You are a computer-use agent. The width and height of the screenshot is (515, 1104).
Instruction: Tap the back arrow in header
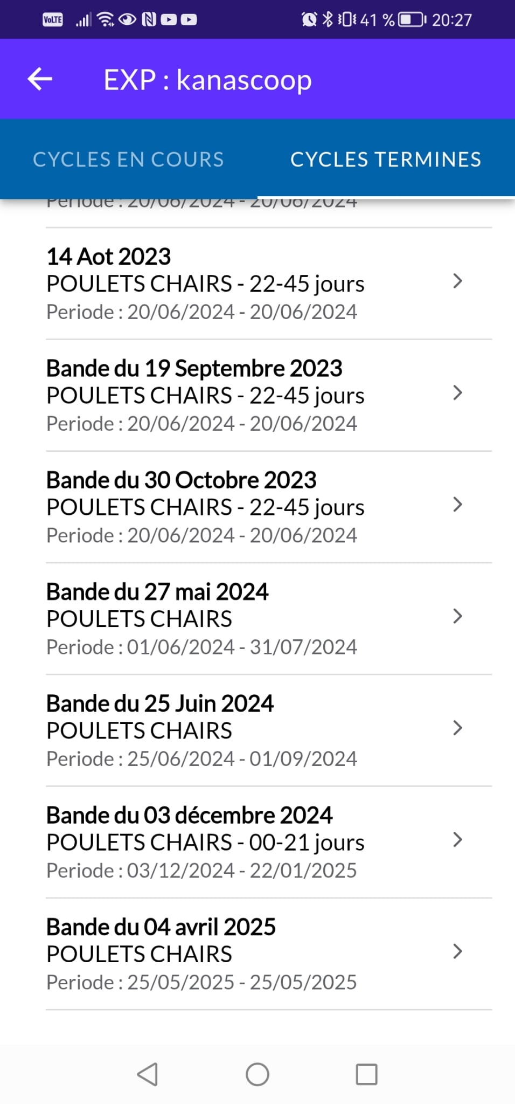click(40, 79)
